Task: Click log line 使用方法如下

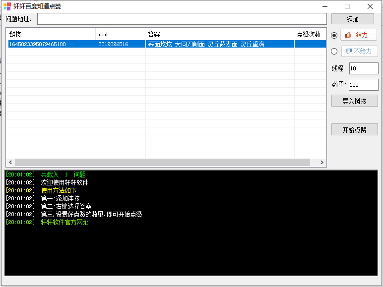Action: [x=41, y=190]
